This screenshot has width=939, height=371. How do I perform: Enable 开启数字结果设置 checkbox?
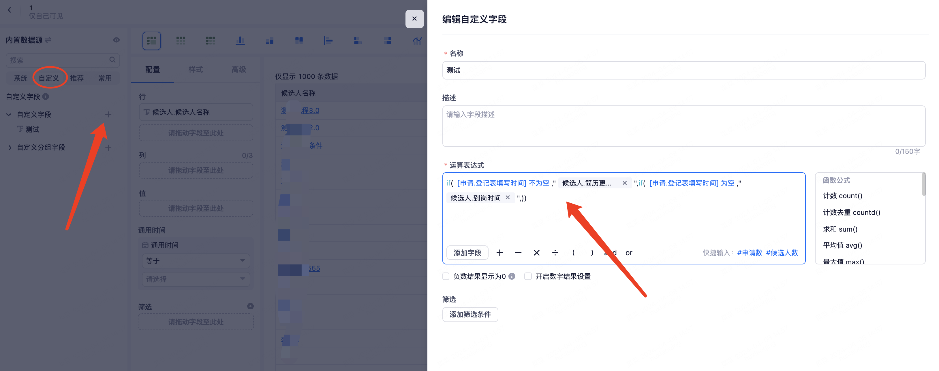tap(528, 276)
